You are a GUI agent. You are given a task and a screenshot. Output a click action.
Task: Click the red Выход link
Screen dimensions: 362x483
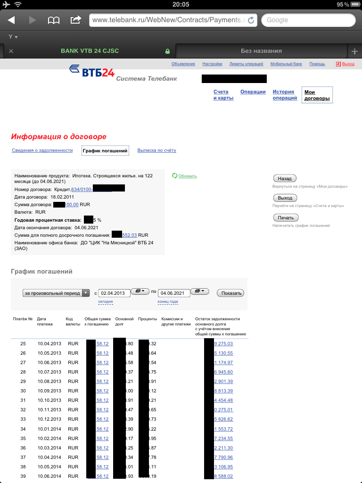348,64
